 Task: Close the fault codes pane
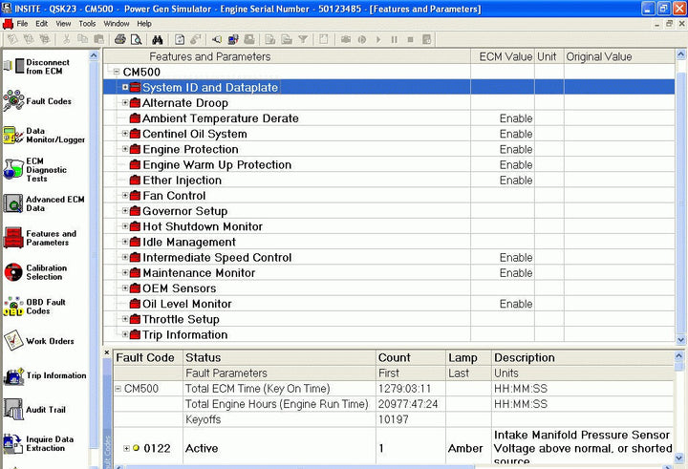coord(106,352)
